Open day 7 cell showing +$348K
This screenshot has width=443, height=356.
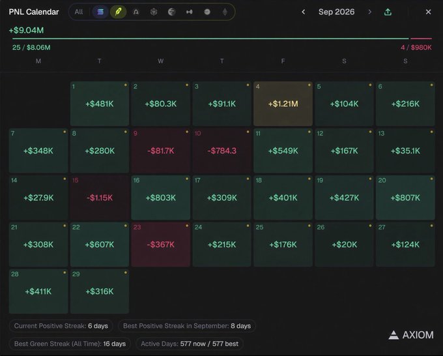tap(38, 151)
